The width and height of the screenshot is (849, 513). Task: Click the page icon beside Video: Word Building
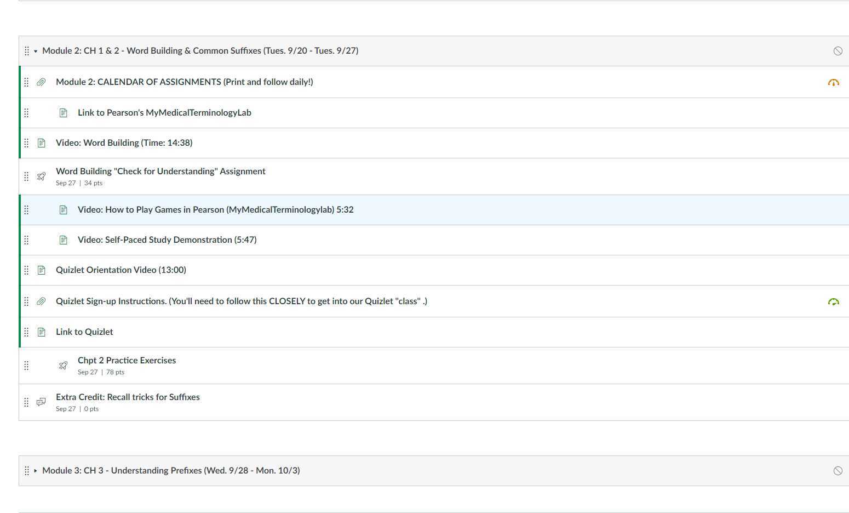pos(41,142)
